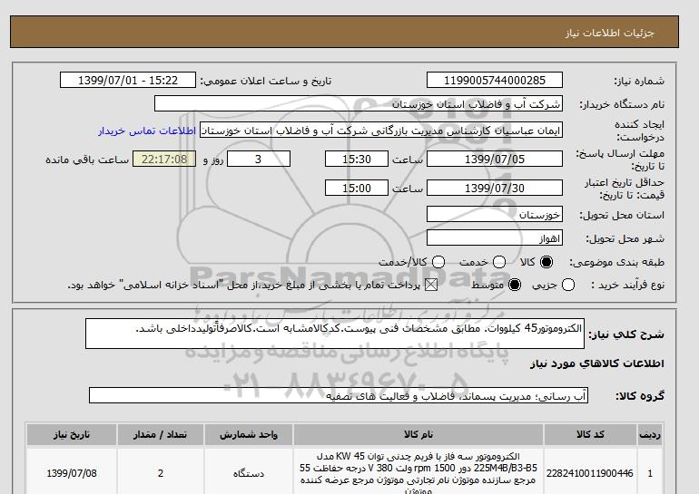The image size is (699, 494).
Task: Select the کالا (Goods) radio button
Action: (x=546, y=262)
